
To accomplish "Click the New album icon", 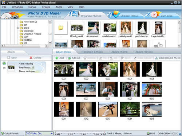I will (x=9, y=58).
